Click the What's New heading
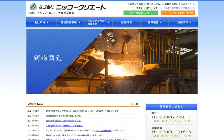 tap(35, 104)
